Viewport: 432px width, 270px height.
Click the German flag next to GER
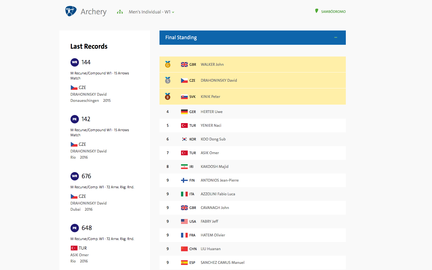tap(184, 112)
